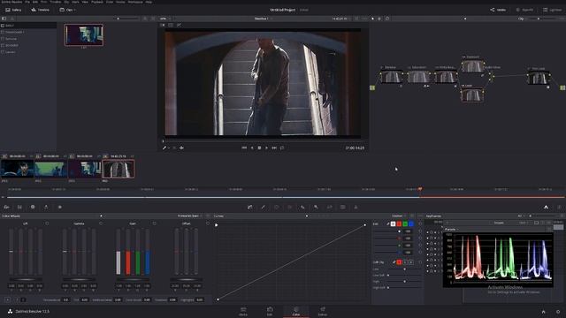This screenshot has width=566, height=318.
Task: Select the green second clip thumbnail
Action: point(51,169)
